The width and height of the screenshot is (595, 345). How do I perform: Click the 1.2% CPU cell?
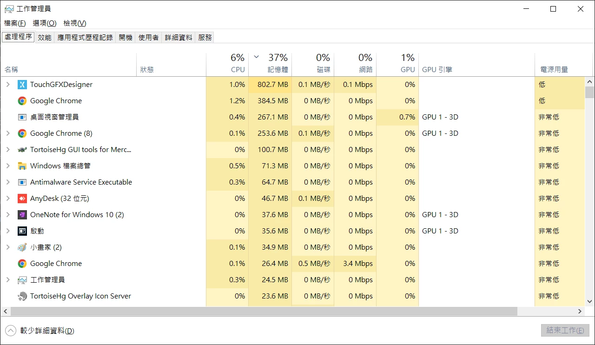(x=227, y=101)
